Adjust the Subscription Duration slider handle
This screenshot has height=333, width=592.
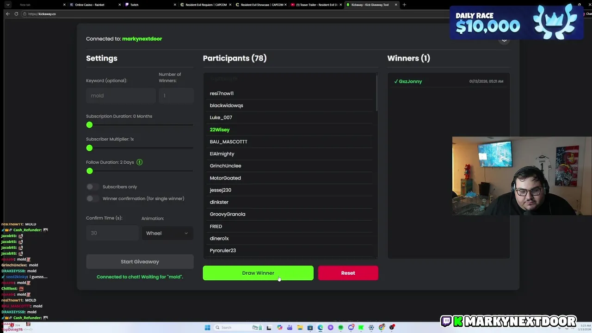89,125
